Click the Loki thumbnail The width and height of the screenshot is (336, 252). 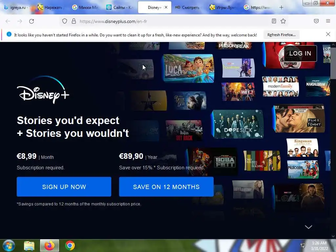[298, 198]
